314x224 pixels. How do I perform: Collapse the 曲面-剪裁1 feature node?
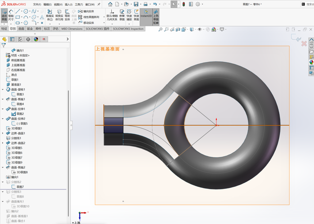[2, 99]
